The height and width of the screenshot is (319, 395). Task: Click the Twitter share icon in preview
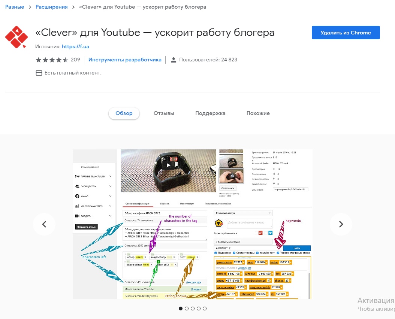[270, 233]
